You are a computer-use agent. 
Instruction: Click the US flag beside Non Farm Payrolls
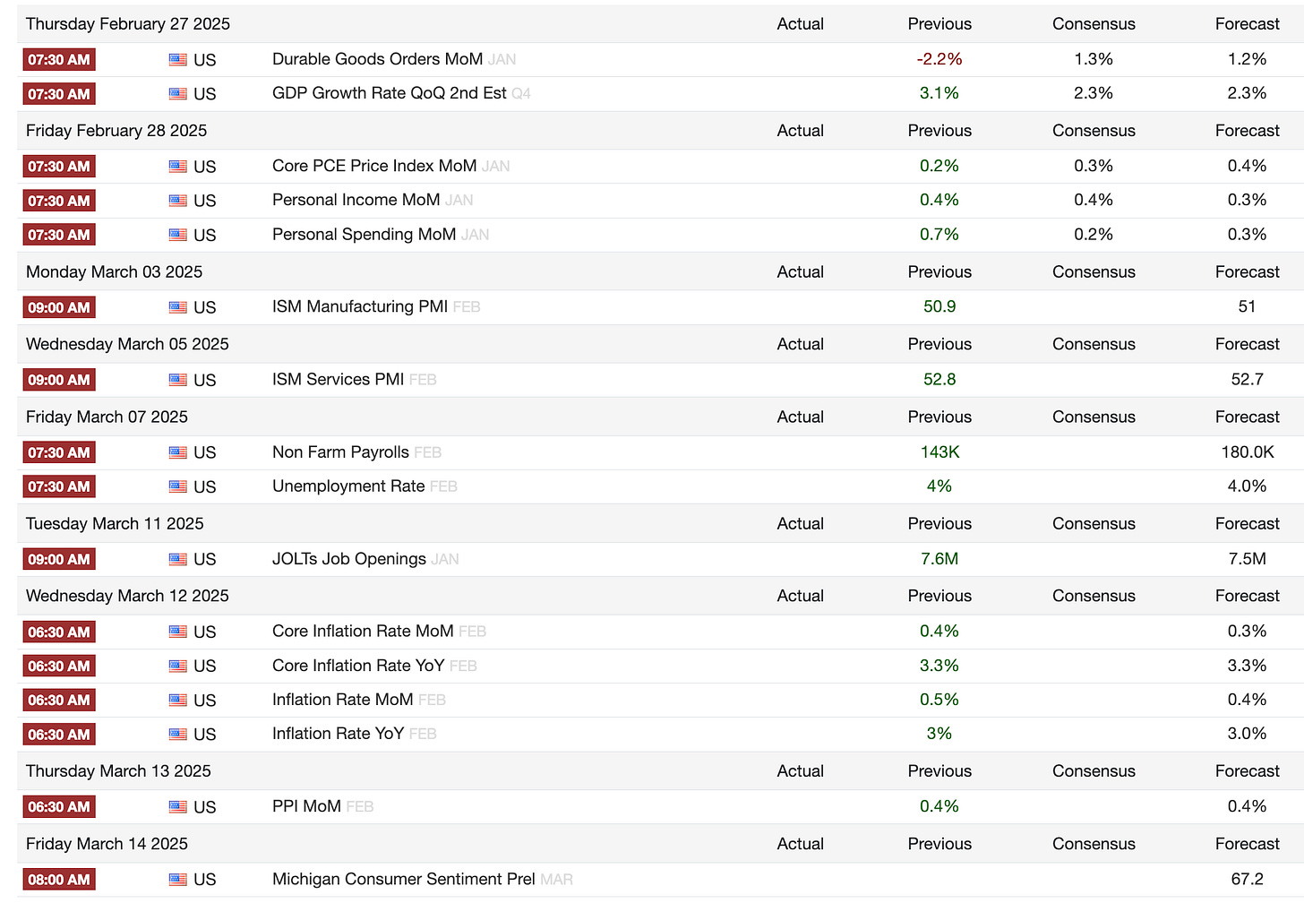[178, 452]
